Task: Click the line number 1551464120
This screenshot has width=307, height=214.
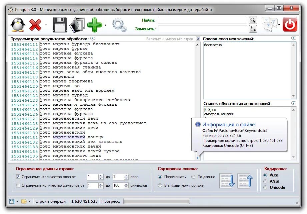Action: pyautogui.click(x=24, y=86)
